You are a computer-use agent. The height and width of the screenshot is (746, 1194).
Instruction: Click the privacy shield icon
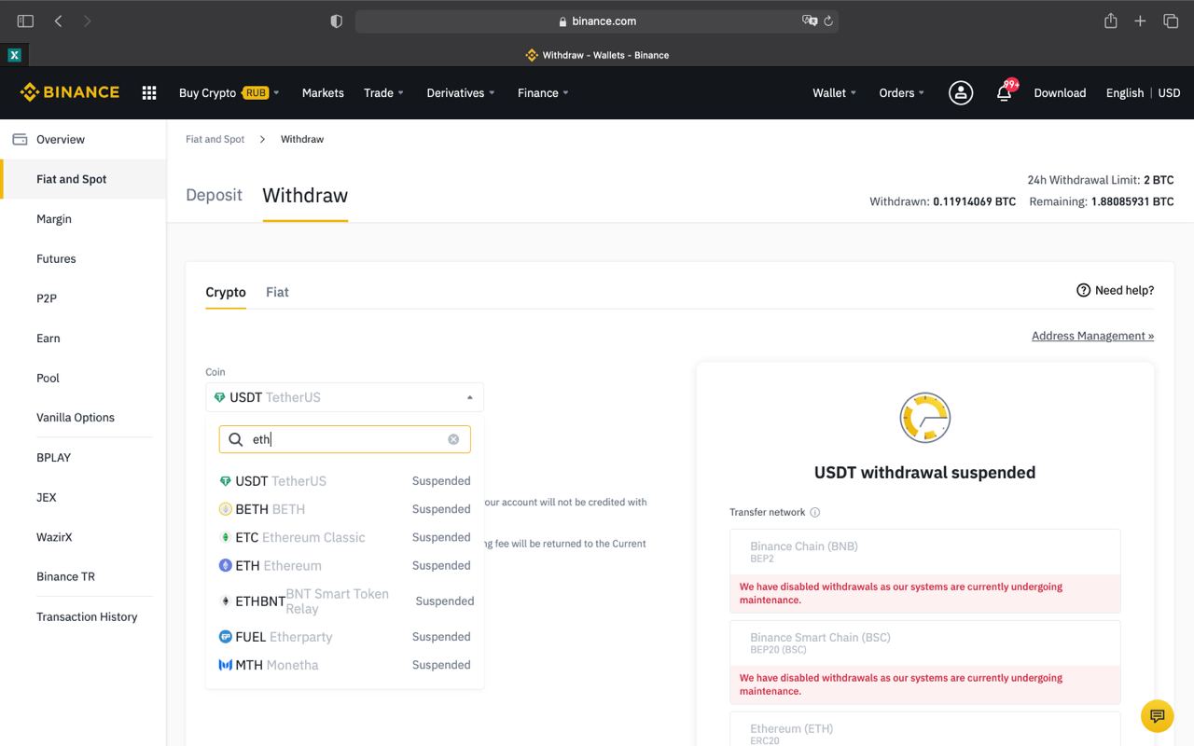click(x=337, y=21)
